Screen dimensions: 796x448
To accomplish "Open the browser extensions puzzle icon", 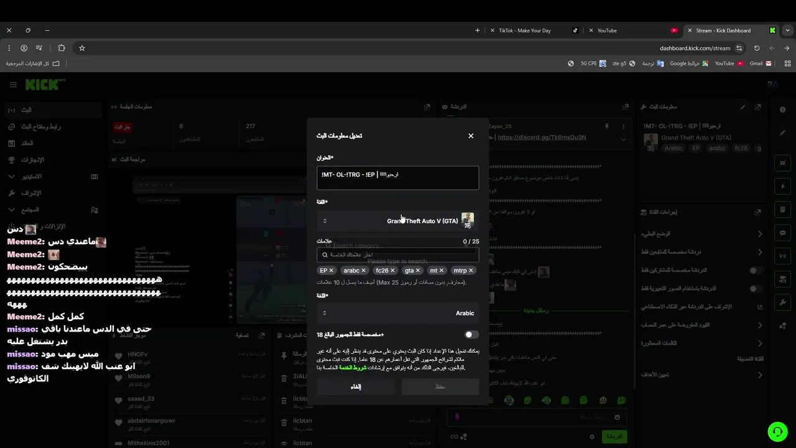I will click(x=62, y=48).
